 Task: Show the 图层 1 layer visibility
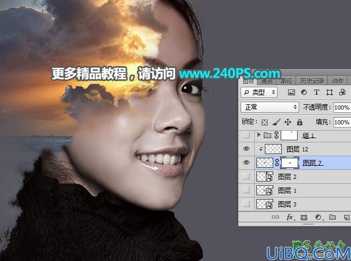coord(246,190)
